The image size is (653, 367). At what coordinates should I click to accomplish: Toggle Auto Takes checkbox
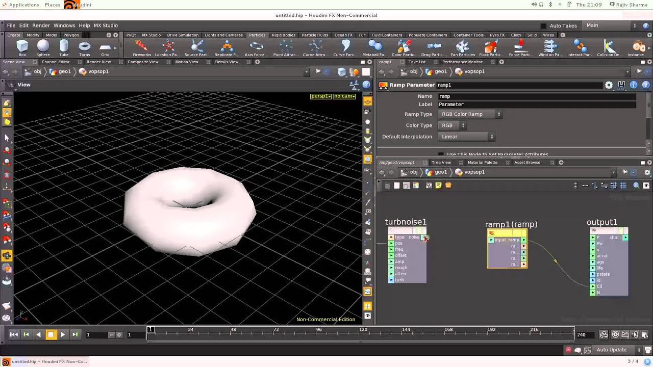tap(543, 25)
